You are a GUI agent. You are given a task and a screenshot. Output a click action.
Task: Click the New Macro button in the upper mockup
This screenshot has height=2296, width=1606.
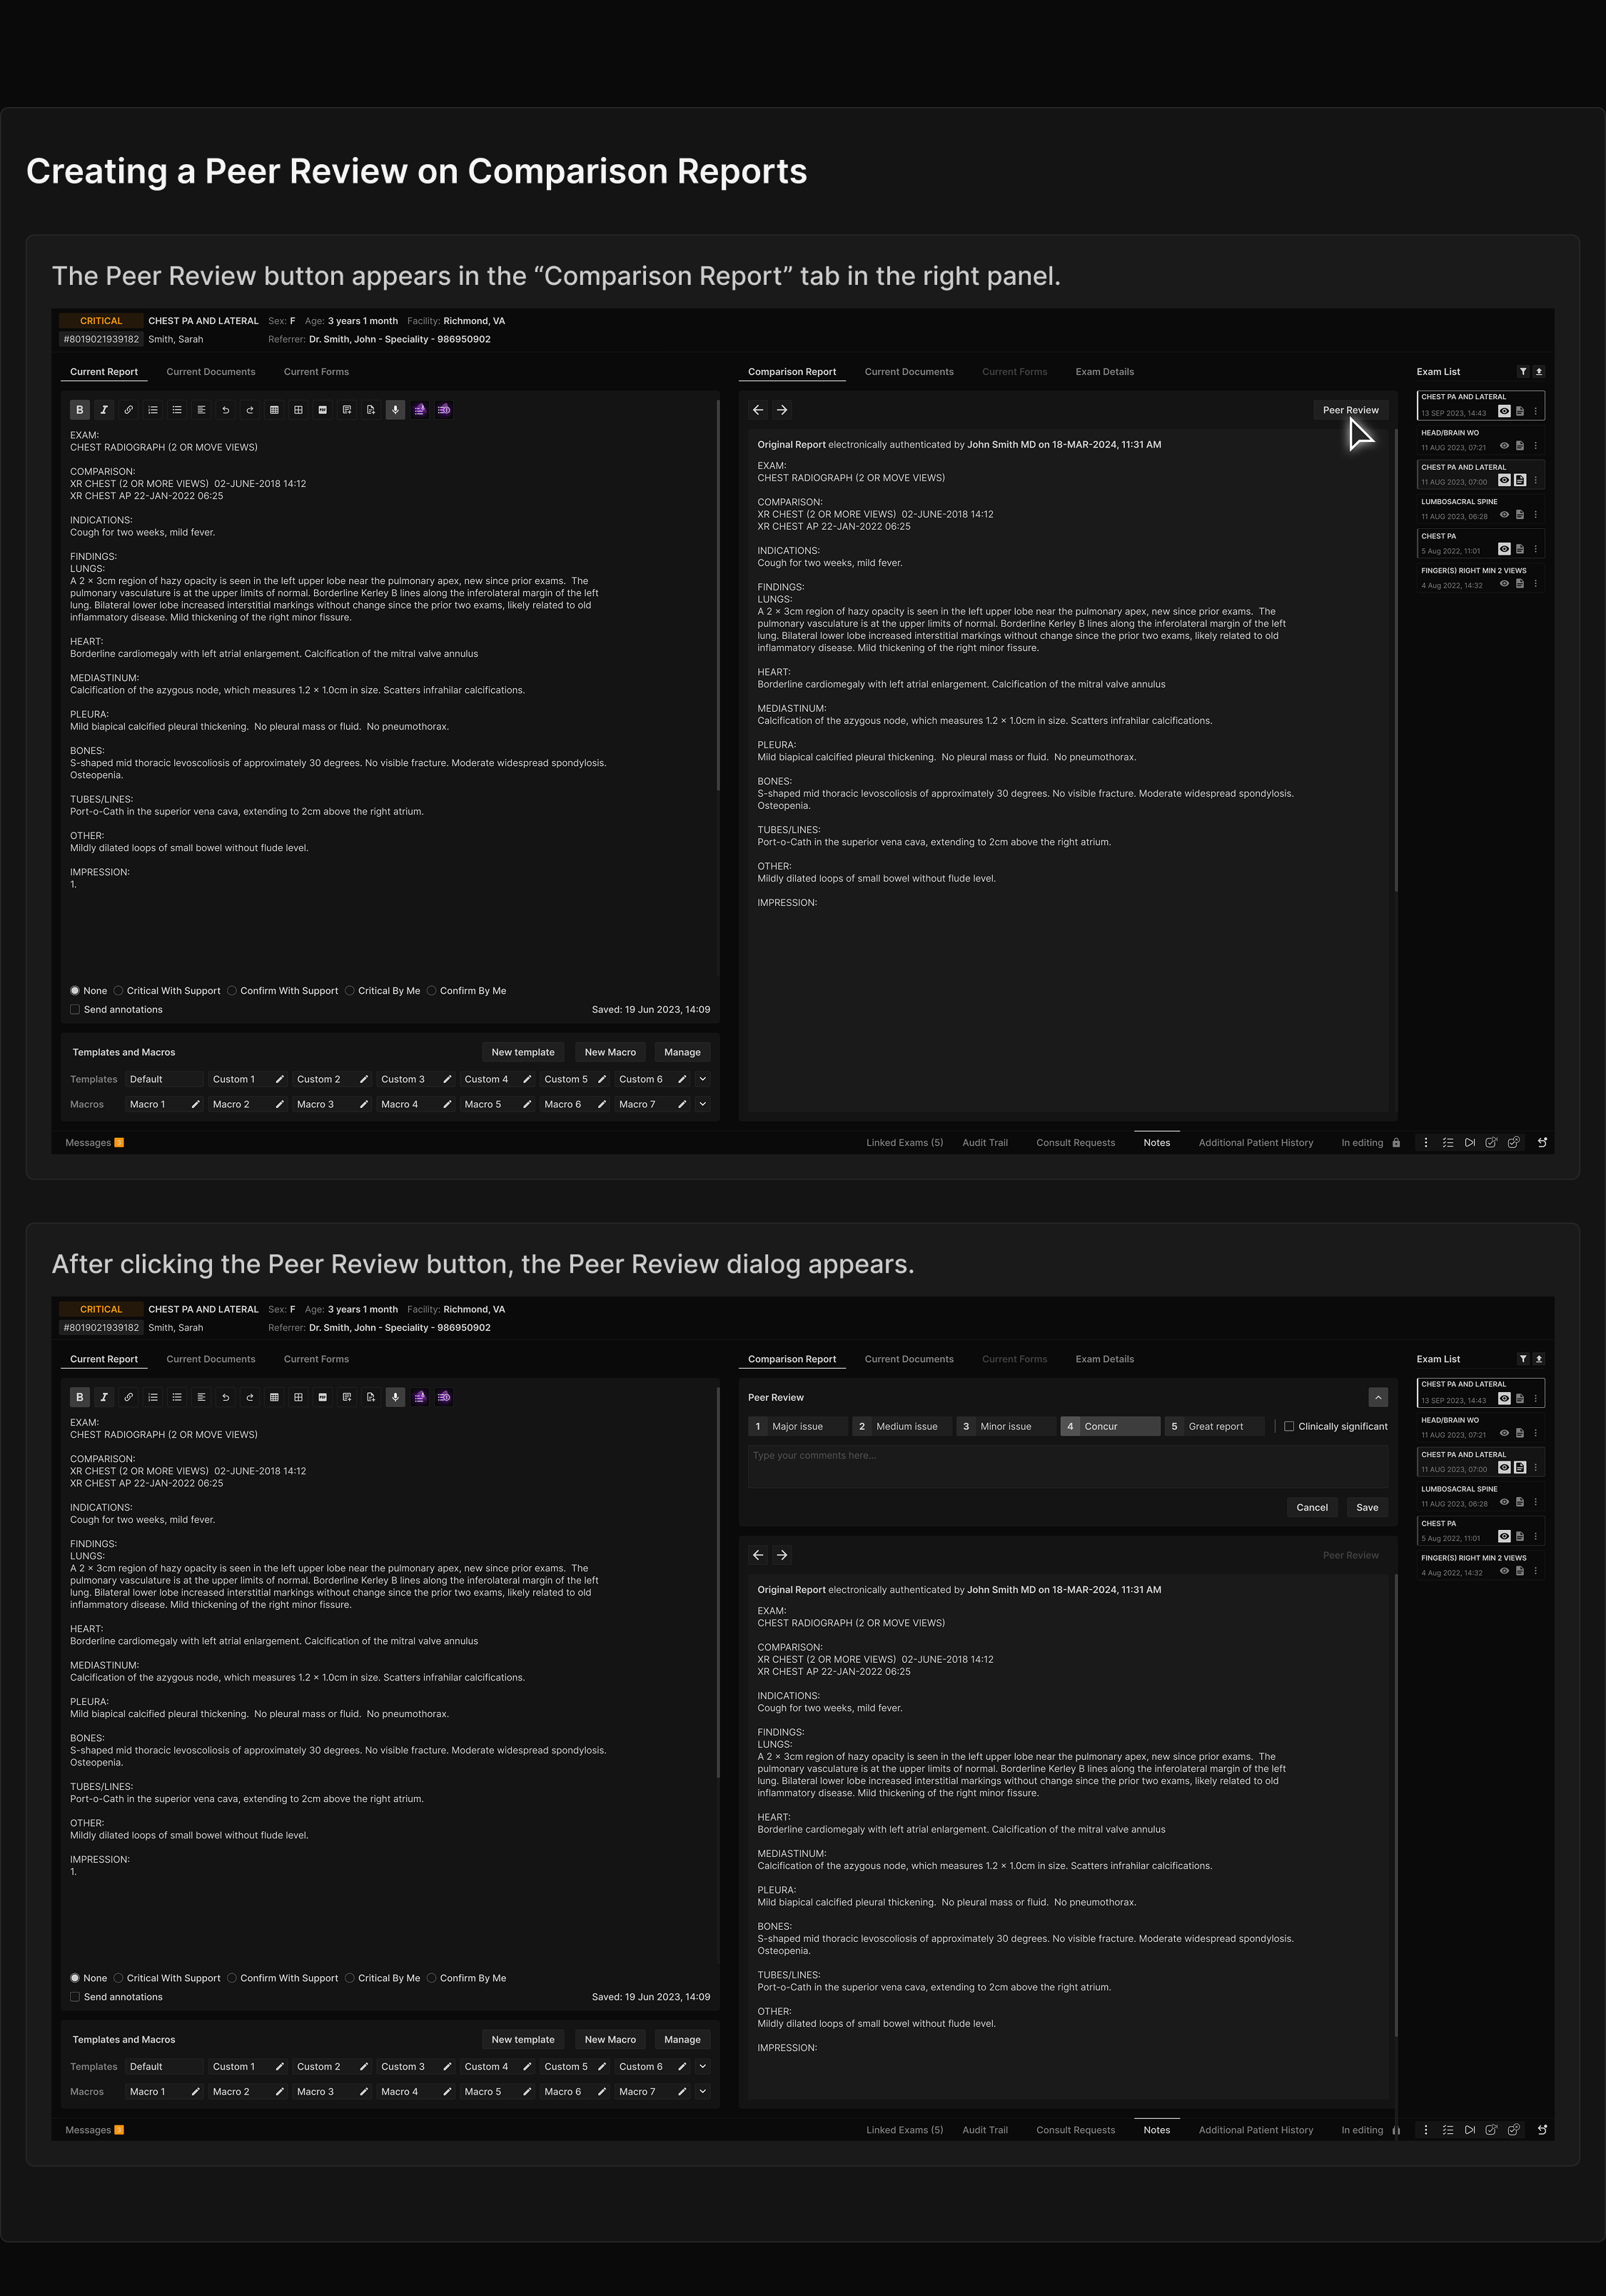pyautogui.click(x=610, y=1053)
